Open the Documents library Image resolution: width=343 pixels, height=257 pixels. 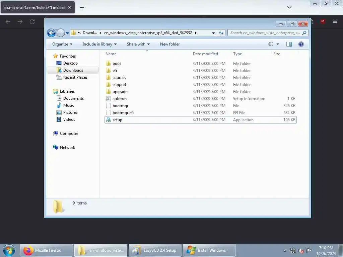coord(73,98)
